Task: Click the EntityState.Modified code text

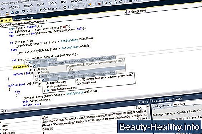Action: pyautogui.click(x=77, y=40)
